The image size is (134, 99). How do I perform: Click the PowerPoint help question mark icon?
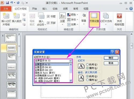[x=131, y=9]
